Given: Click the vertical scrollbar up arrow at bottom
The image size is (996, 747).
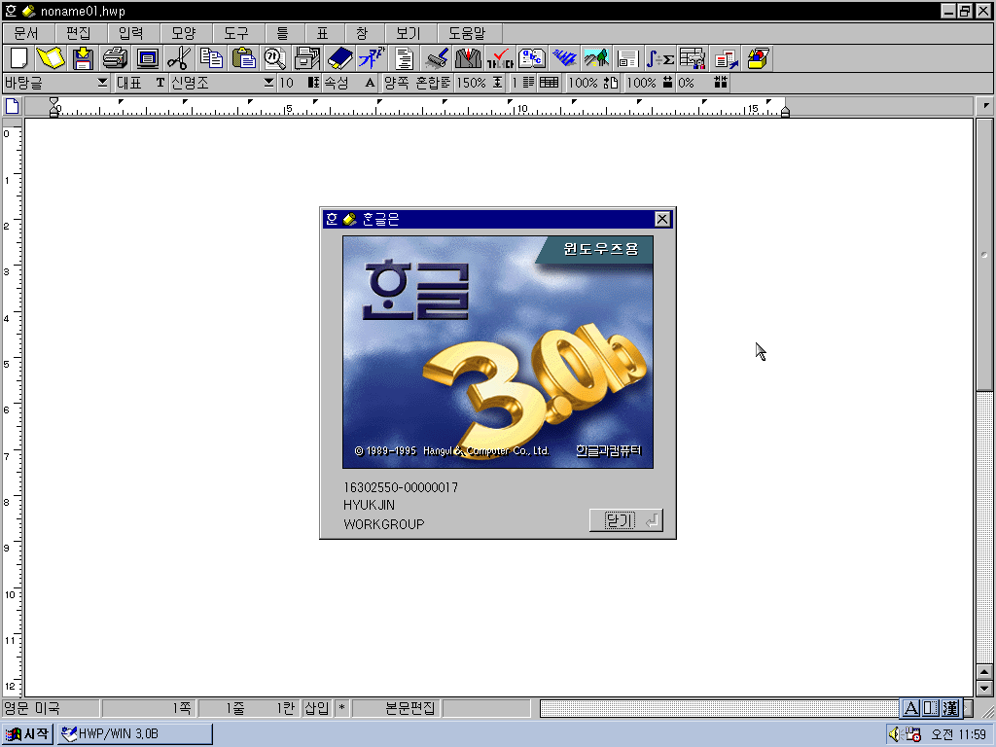Looking at the screenshot, I should (984, 672).
